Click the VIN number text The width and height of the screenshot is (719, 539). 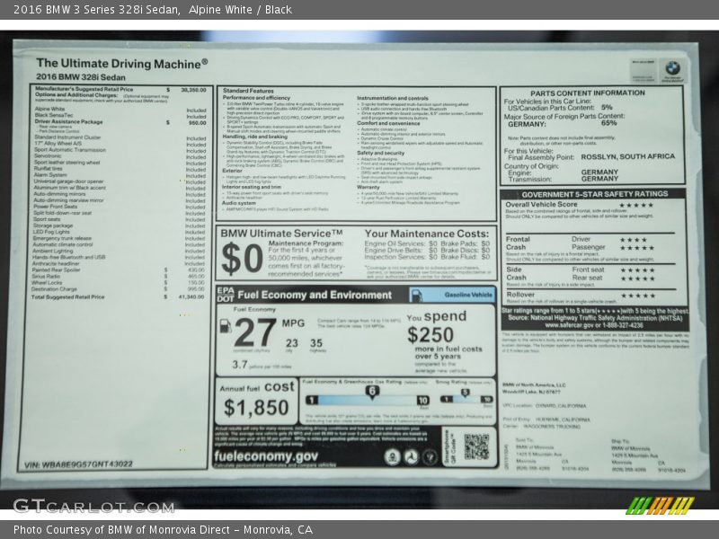click(x=79, y=464)
